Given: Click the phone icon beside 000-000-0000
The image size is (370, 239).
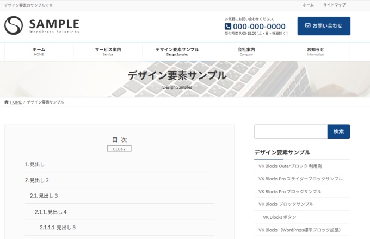Looking at the screenshot, I should tap(228, 27).
